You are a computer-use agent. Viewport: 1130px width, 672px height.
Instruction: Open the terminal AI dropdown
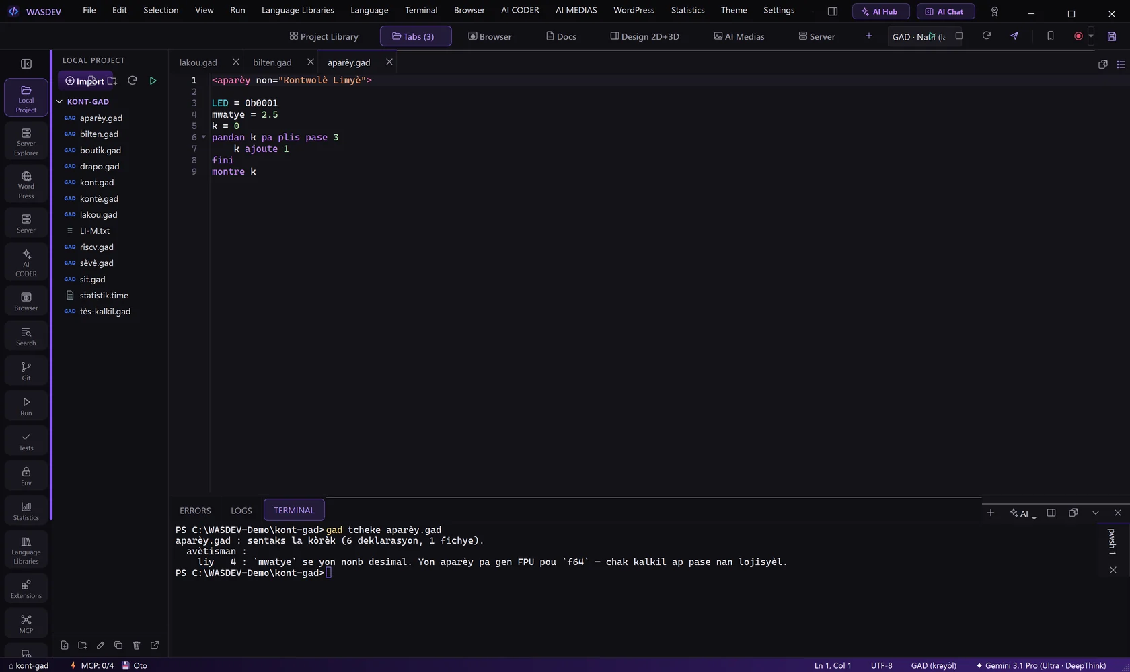(x=1023, y=513)
